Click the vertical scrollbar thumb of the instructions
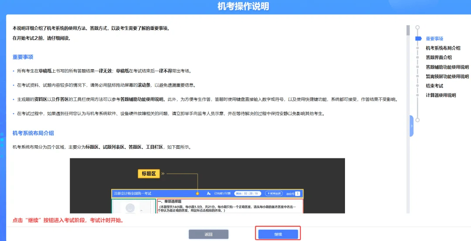Image resolution: width=471 pixels, height=241 pixels. click(x=408, y=30)
